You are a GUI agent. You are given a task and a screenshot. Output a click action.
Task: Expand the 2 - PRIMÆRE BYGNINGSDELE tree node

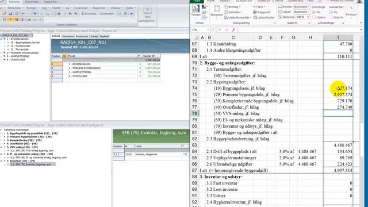(1, 53)
